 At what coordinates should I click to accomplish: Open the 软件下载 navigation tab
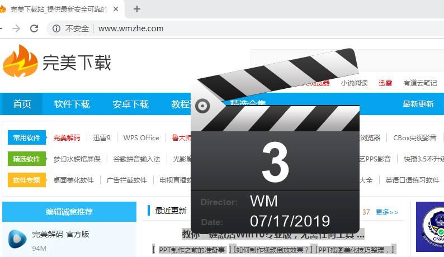72,104
